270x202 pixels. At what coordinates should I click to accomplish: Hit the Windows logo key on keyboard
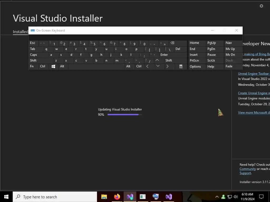[x=53, y=67]
